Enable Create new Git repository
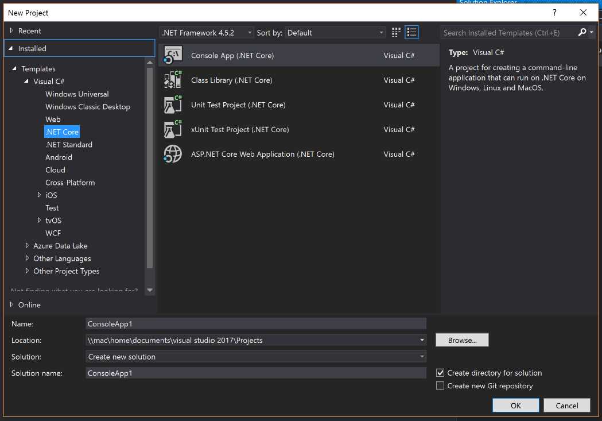 click(x=440, y=385)
